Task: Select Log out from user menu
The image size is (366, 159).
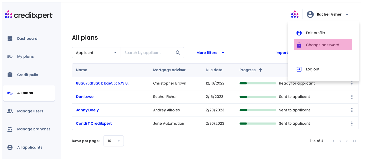Action: [x=323, y=69]
